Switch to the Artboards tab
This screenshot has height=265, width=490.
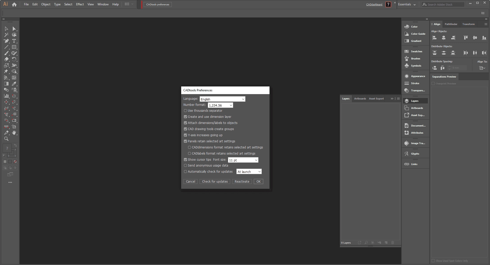360,98
